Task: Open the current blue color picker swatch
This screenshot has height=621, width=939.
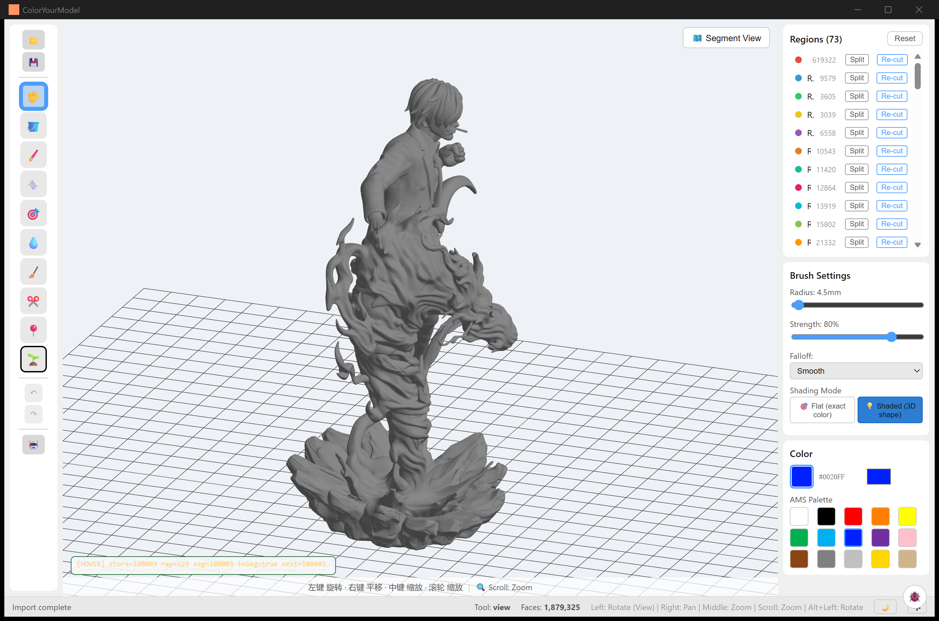Action: [801, 476]
